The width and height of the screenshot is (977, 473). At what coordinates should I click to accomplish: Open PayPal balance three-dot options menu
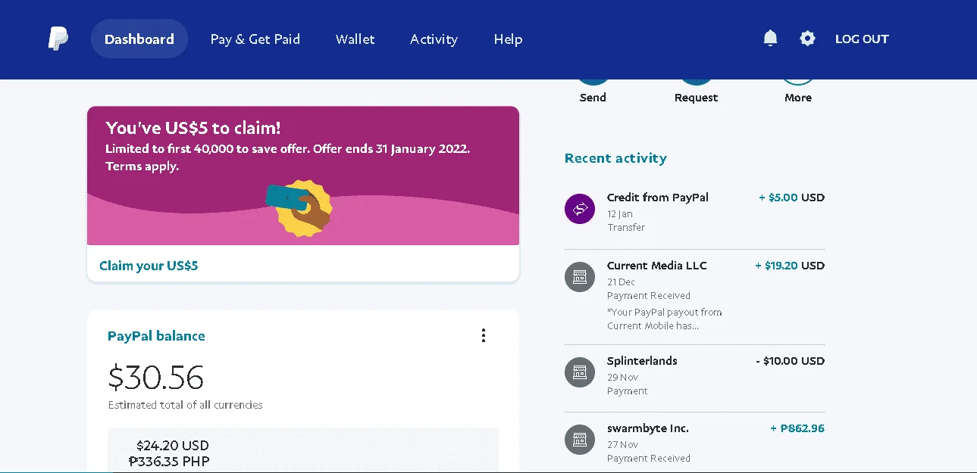pos(484,335)
